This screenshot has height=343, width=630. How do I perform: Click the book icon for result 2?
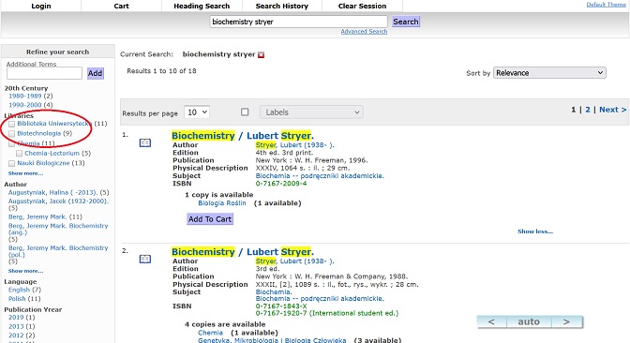tap(145, 259)
